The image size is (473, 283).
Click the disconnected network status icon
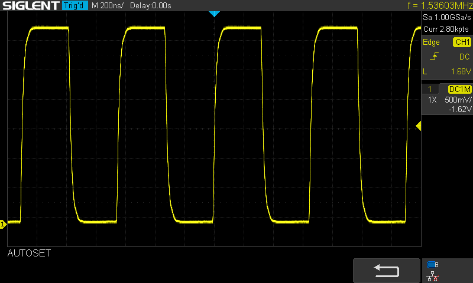point(433,277)
